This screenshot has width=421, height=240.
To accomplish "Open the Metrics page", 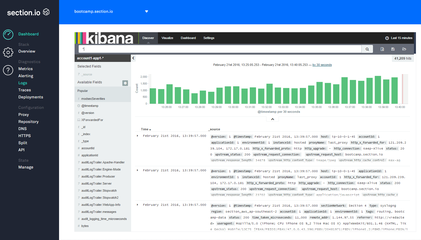I will 25,69.
